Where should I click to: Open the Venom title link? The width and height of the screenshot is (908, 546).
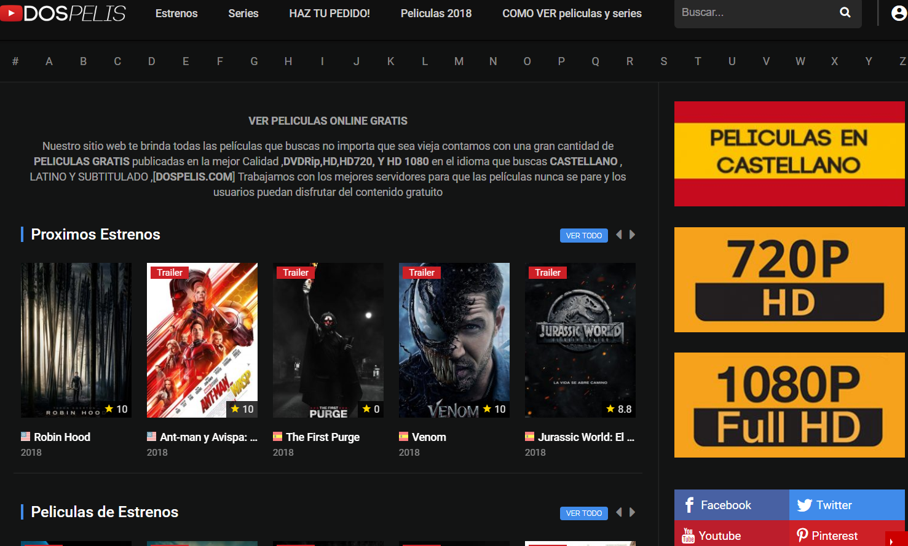pos(429,437)
